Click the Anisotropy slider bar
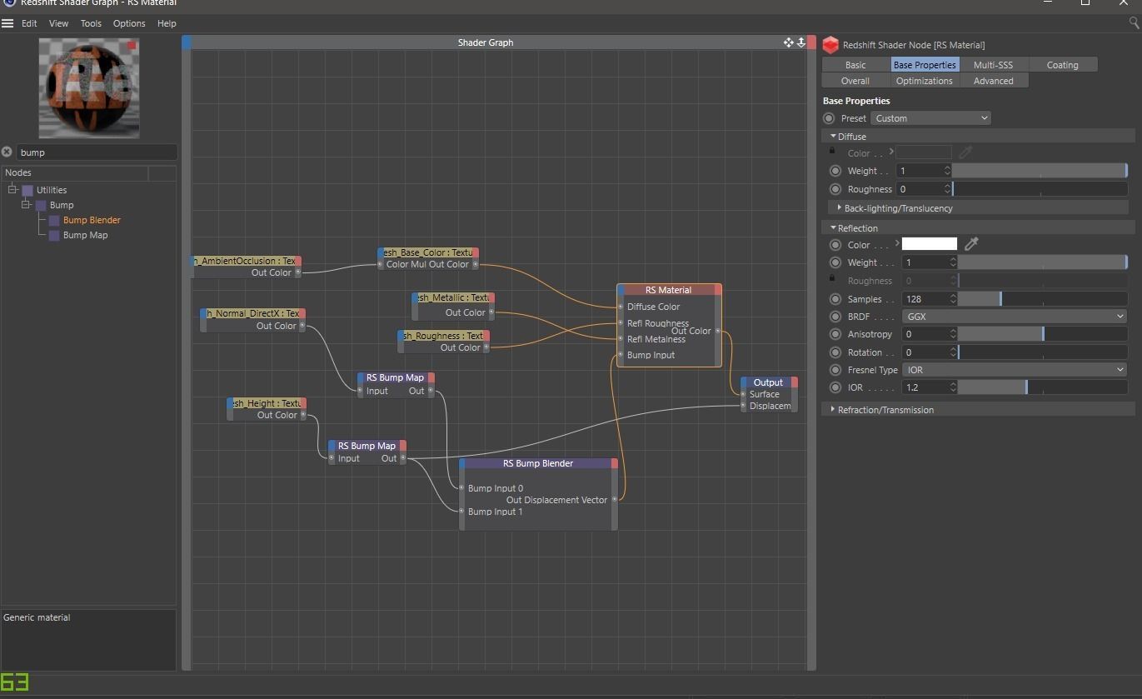 (1042, 334)
